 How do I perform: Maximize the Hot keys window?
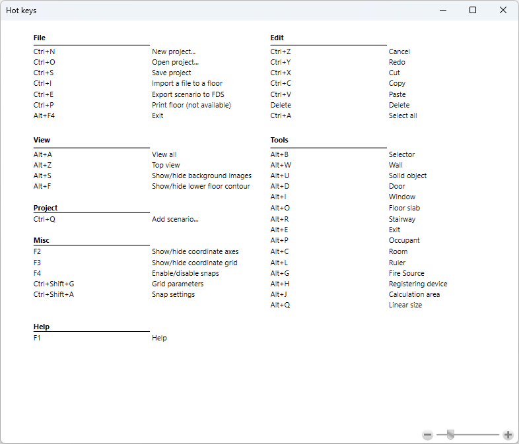pos(473,10)
